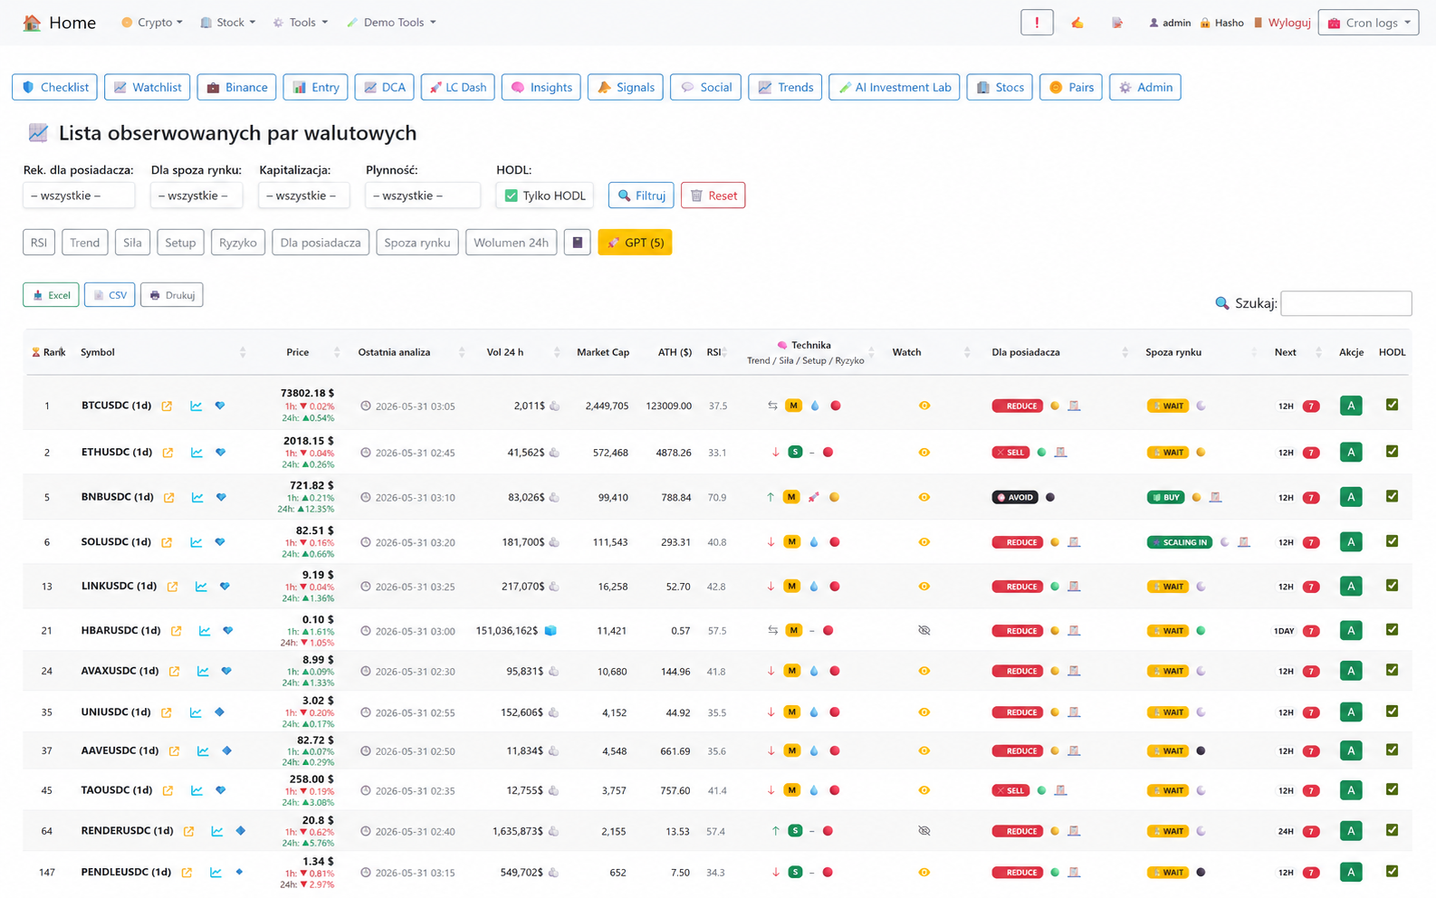Sort table by Price column header
The image size is (1436, 898).
click(x=297, y=352)
